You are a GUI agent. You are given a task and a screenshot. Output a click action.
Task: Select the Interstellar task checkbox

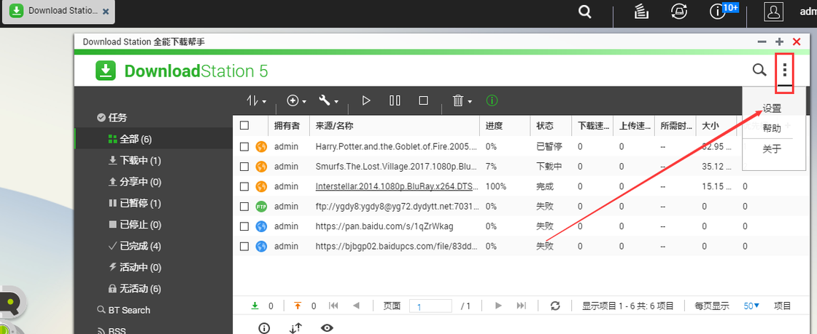[244, 186]
